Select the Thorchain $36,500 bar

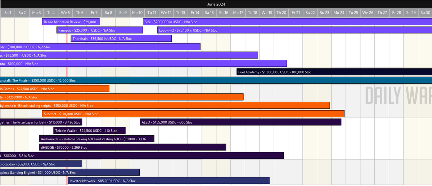(x=121, y=38)
